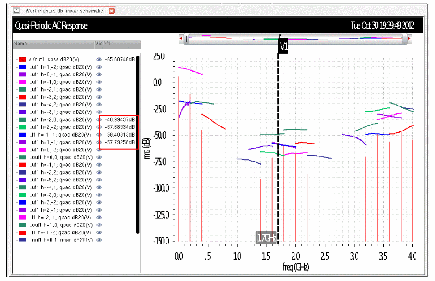Toggle visibility of h=-4,2 trace
435x281 pixels.
(99, 105)
